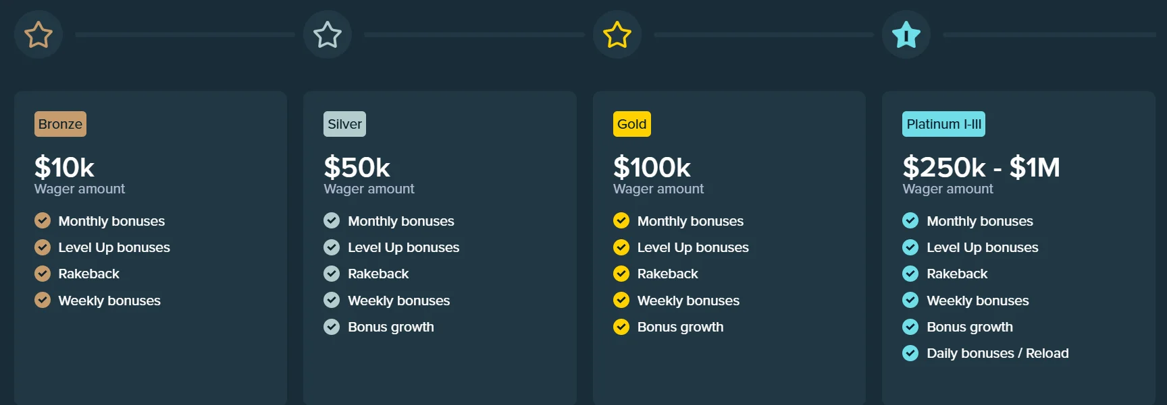Viewport: 1167px width, 405px height.
Task: Click the Silver badge label
Action: [x=344, y=124]
